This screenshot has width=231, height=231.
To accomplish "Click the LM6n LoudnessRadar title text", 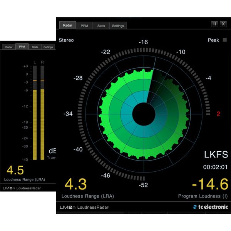I will (22, 188).
